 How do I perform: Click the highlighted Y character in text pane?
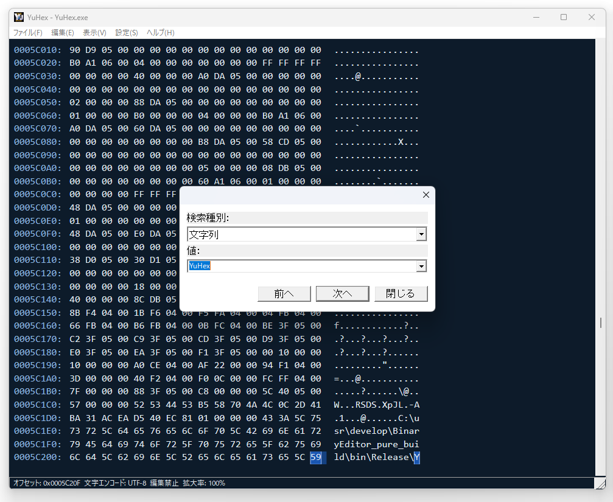pos(417,458)
